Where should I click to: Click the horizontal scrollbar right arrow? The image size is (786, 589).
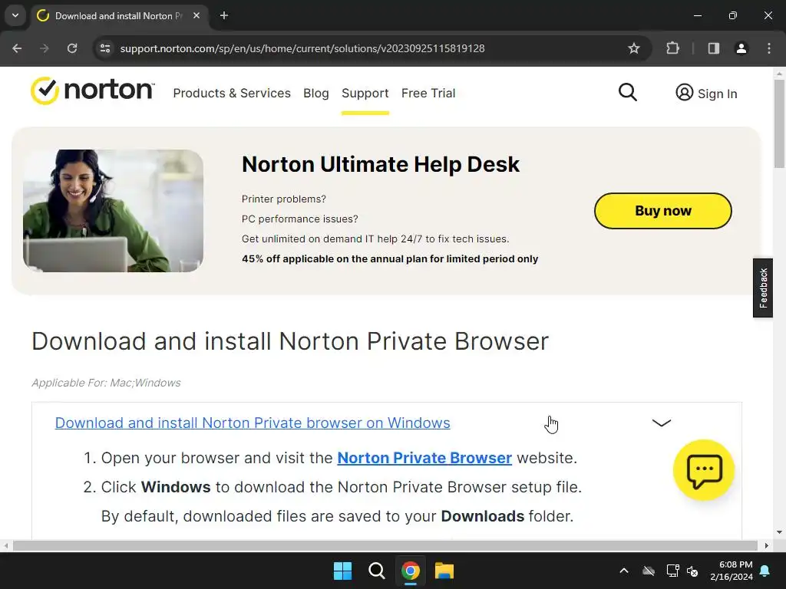767,545
